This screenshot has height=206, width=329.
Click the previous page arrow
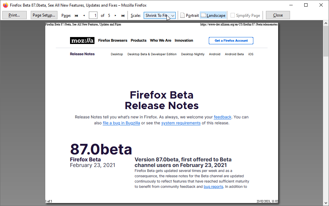click(x=84, y=16)
